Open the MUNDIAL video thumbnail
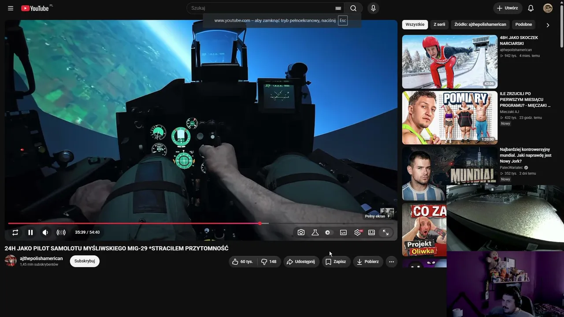This screenshot has height=317, width=564. click(450, 173)
